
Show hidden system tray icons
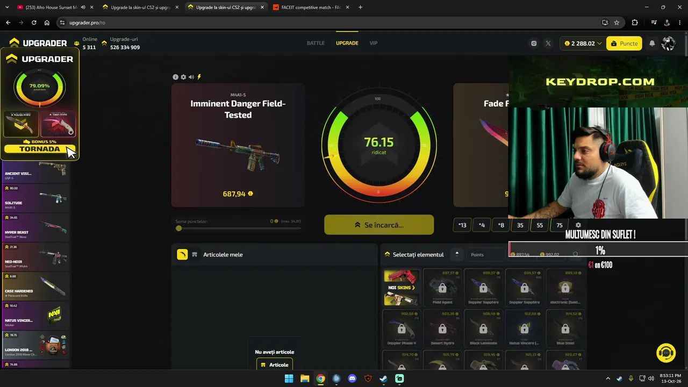click(608, 378)
